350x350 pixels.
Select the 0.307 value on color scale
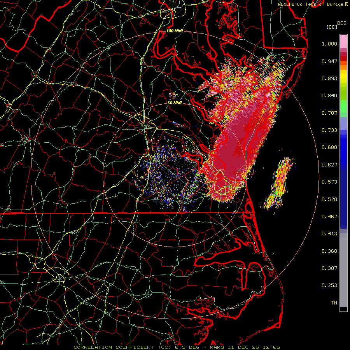coord(329,268)
